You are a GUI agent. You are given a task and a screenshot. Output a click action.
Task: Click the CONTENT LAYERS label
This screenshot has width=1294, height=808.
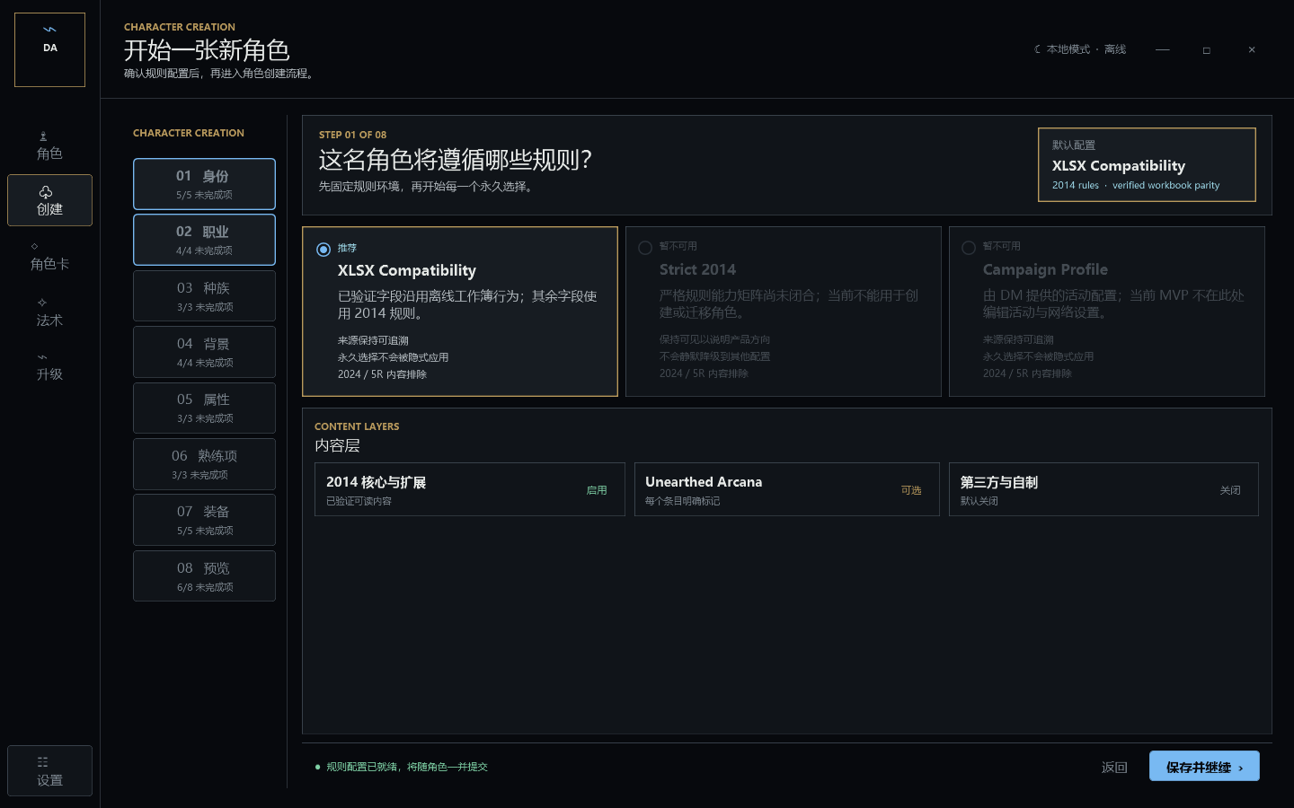point(357,426)
